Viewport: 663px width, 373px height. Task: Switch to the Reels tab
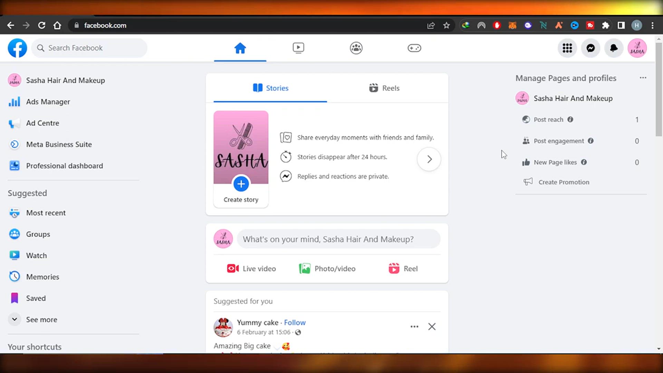[x=384, y=88]
